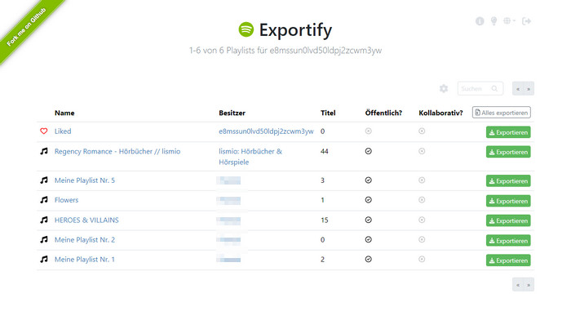571x316 pixels.
Task: Click the Name column header
Action: coord(64,113)
